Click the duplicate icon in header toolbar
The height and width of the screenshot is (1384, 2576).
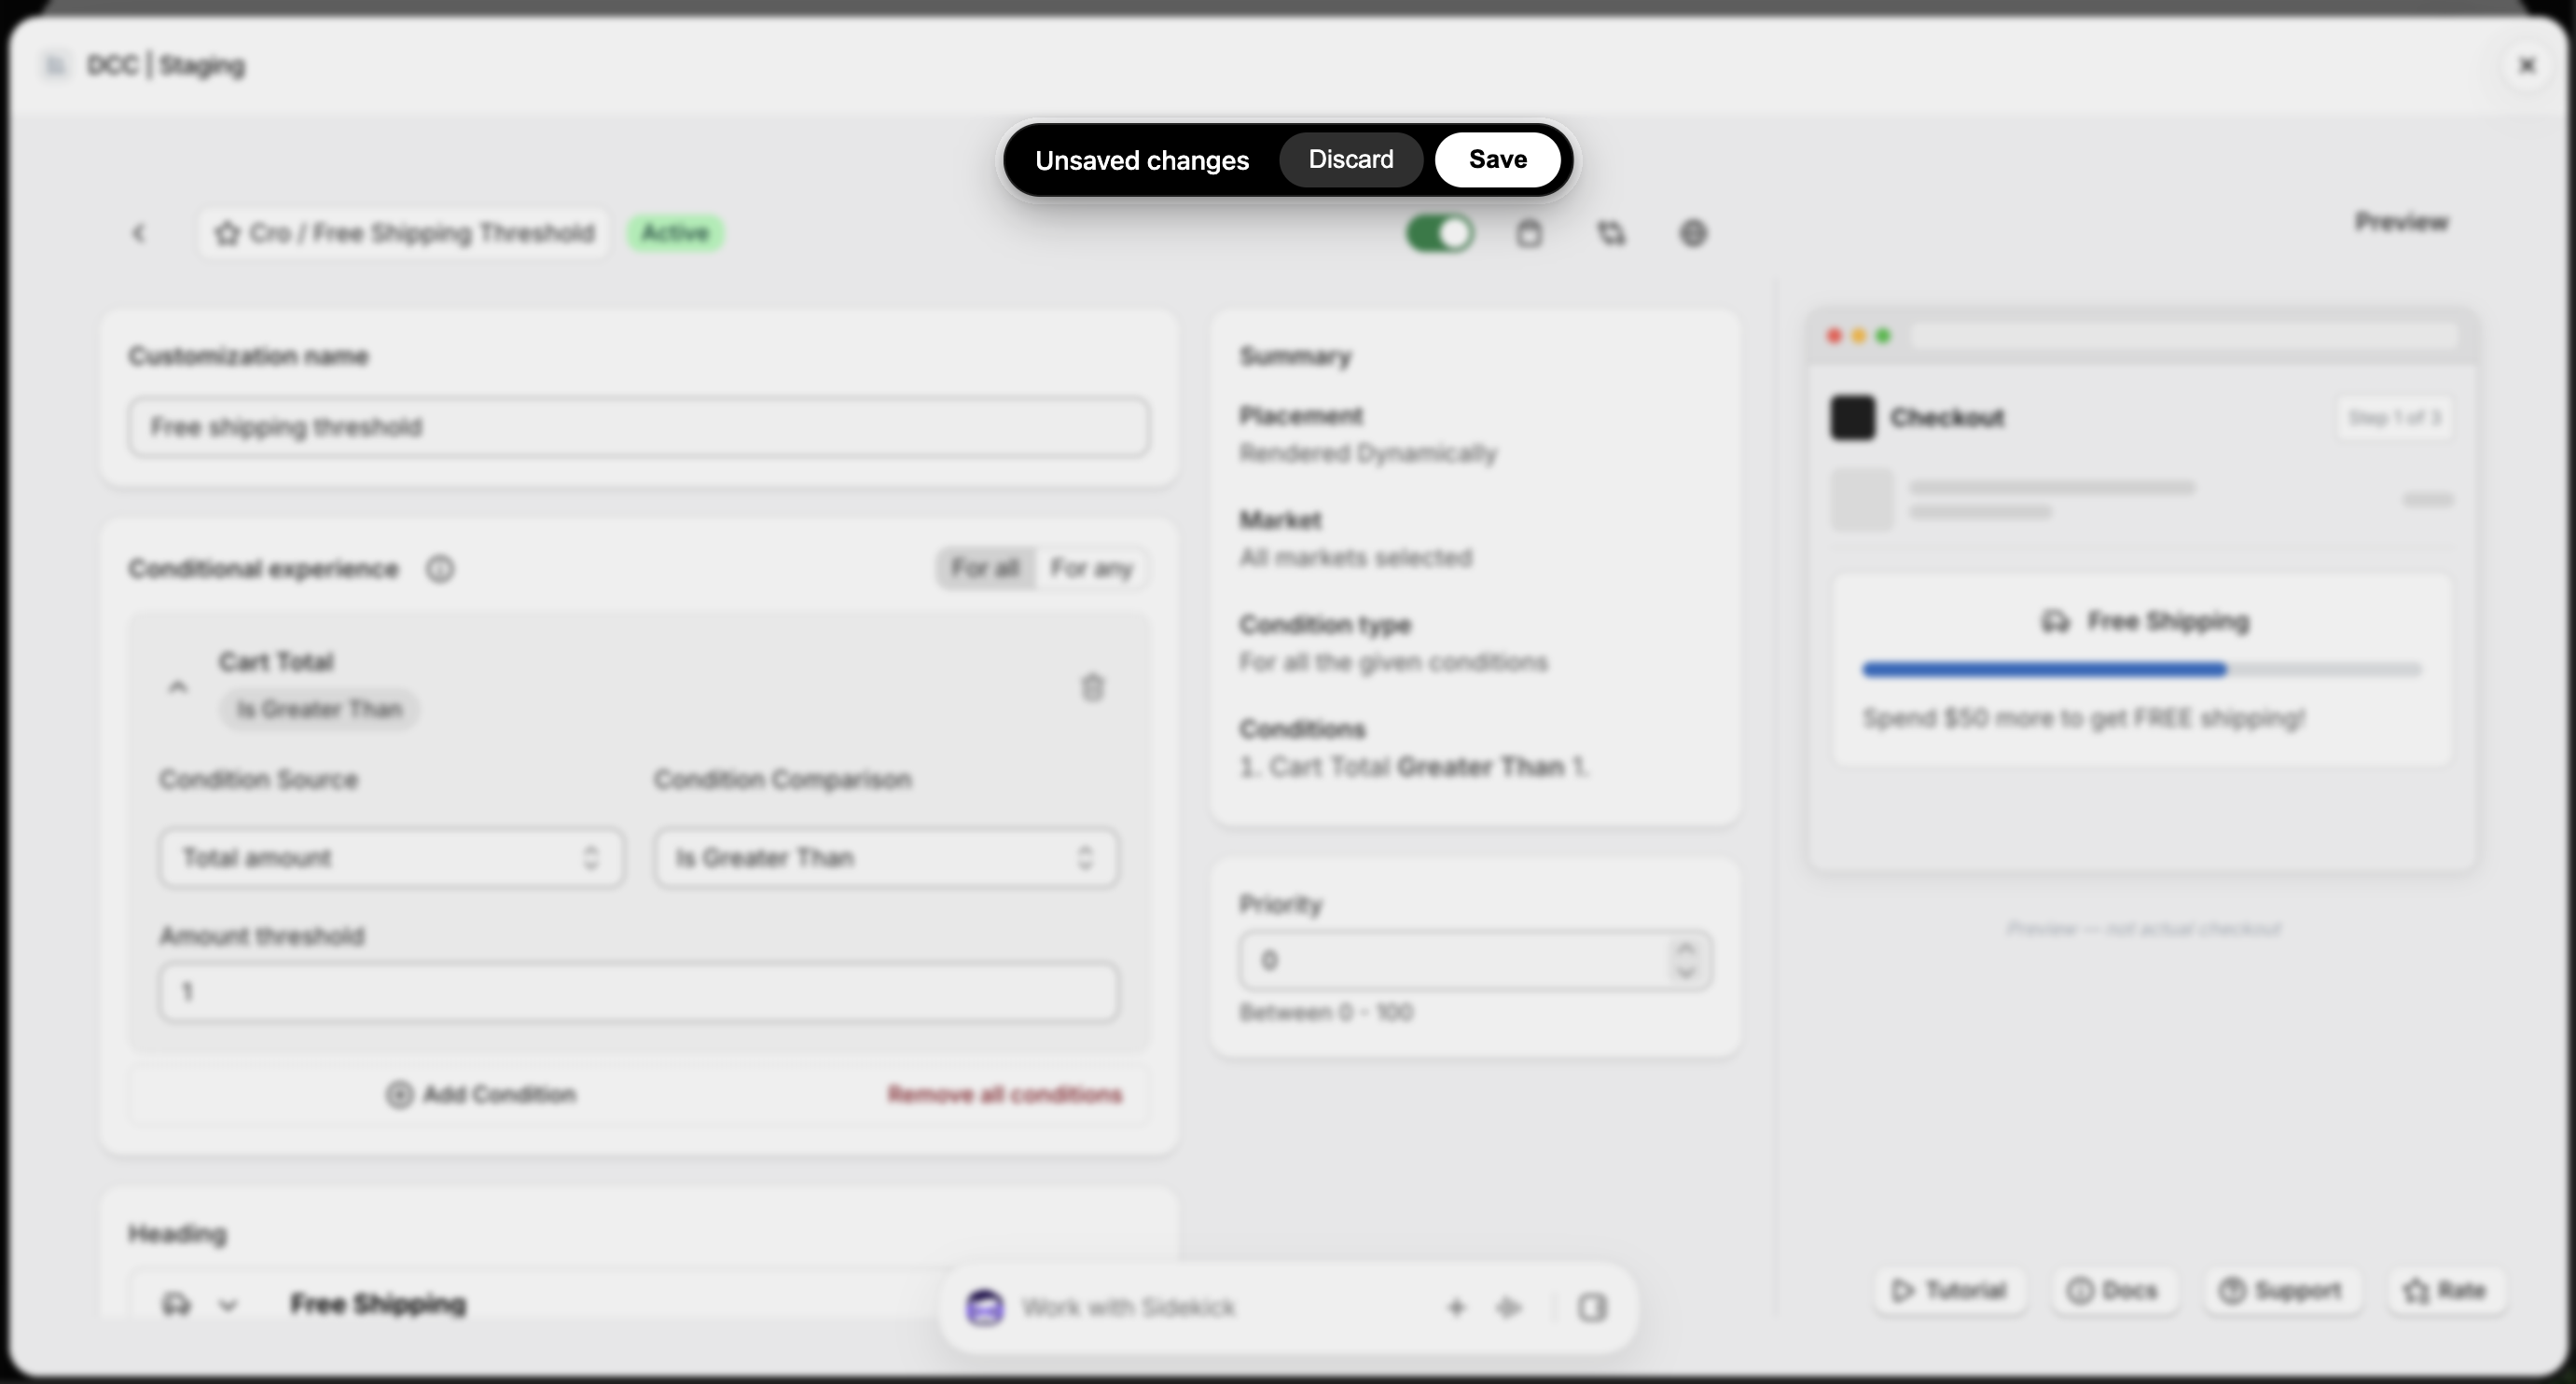click(1611, 234)
